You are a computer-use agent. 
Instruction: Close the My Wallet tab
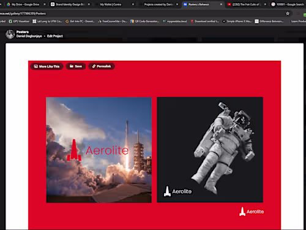tap(133, 4)
